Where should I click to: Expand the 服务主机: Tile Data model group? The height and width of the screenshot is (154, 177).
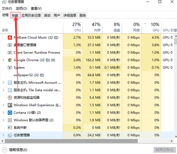click(x=3, y=90)
